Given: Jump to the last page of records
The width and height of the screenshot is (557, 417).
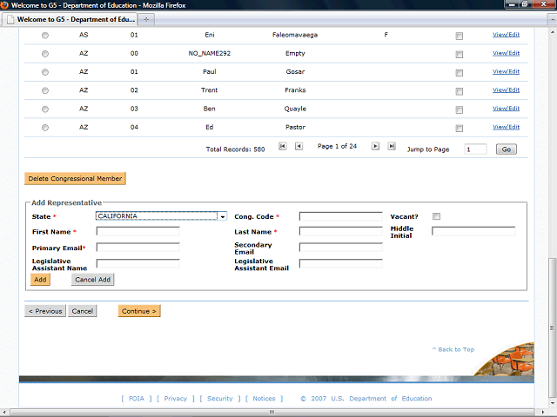Looking at the screenshot, I should coord(392,147).
